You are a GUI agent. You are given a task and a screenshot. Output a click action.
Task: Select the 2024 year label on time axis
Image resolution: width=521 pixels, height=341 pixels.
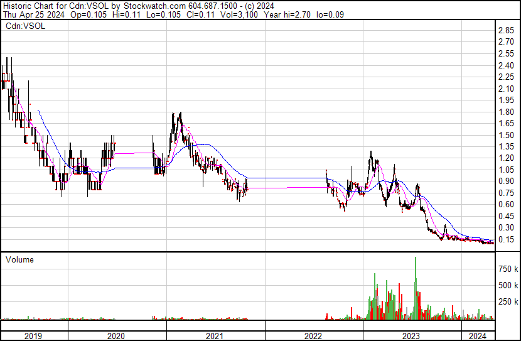pos(478,335)
